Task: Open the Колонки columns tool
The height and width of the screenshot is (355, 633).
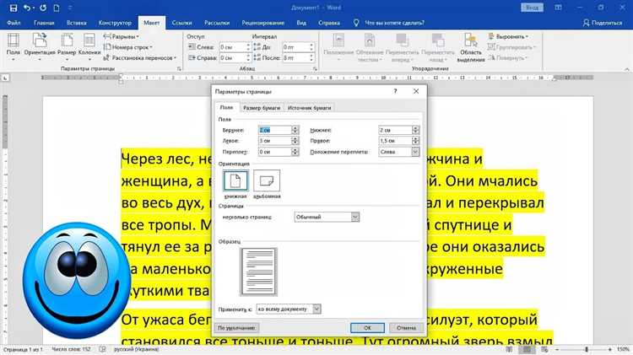Action: [89, 46]
